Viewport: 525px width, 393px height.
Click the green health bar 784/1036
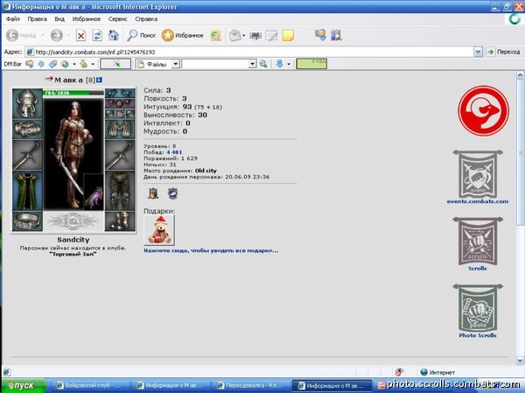pos(73,93)
